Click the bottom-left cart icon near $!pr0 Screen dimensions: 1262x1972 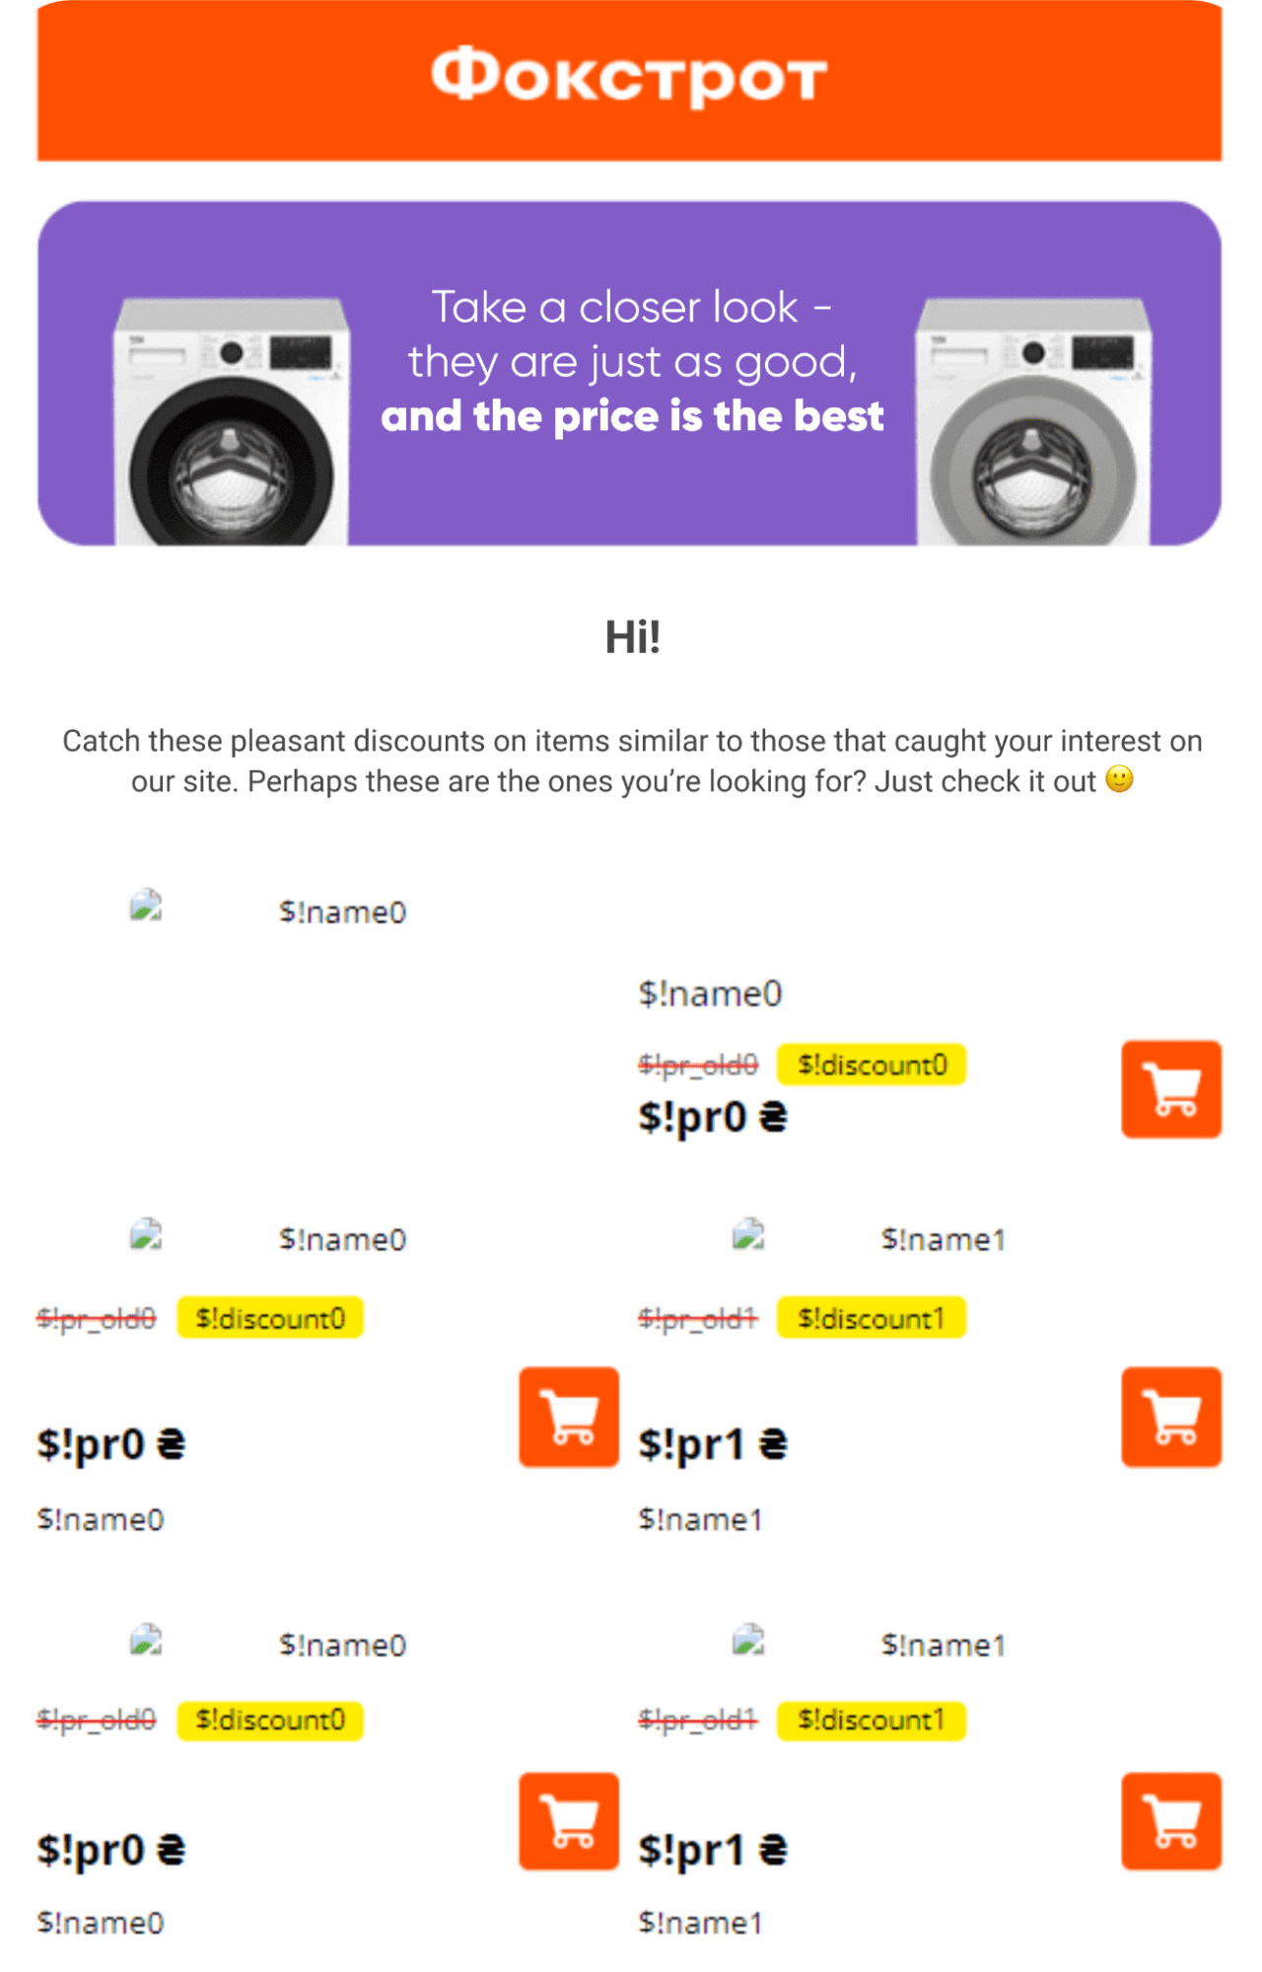568,1823
